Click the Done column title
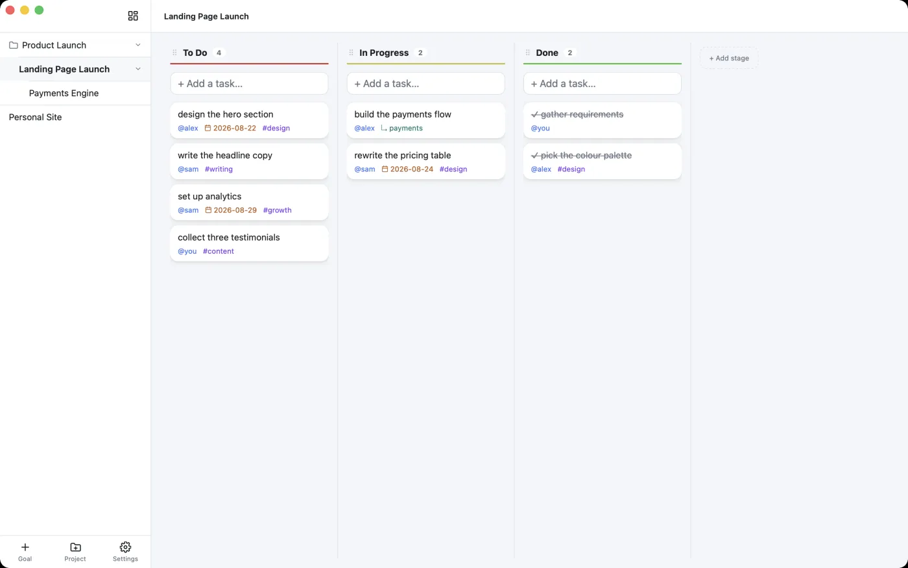Image resolution: width=908 pixels, height=568 pixels. coord(547,53)
